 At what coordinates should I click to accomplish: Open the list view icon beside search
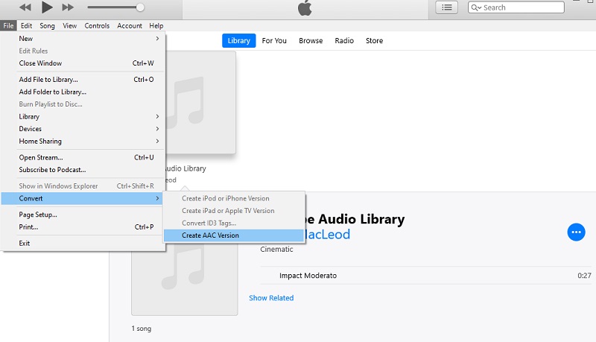coord(446,7)
